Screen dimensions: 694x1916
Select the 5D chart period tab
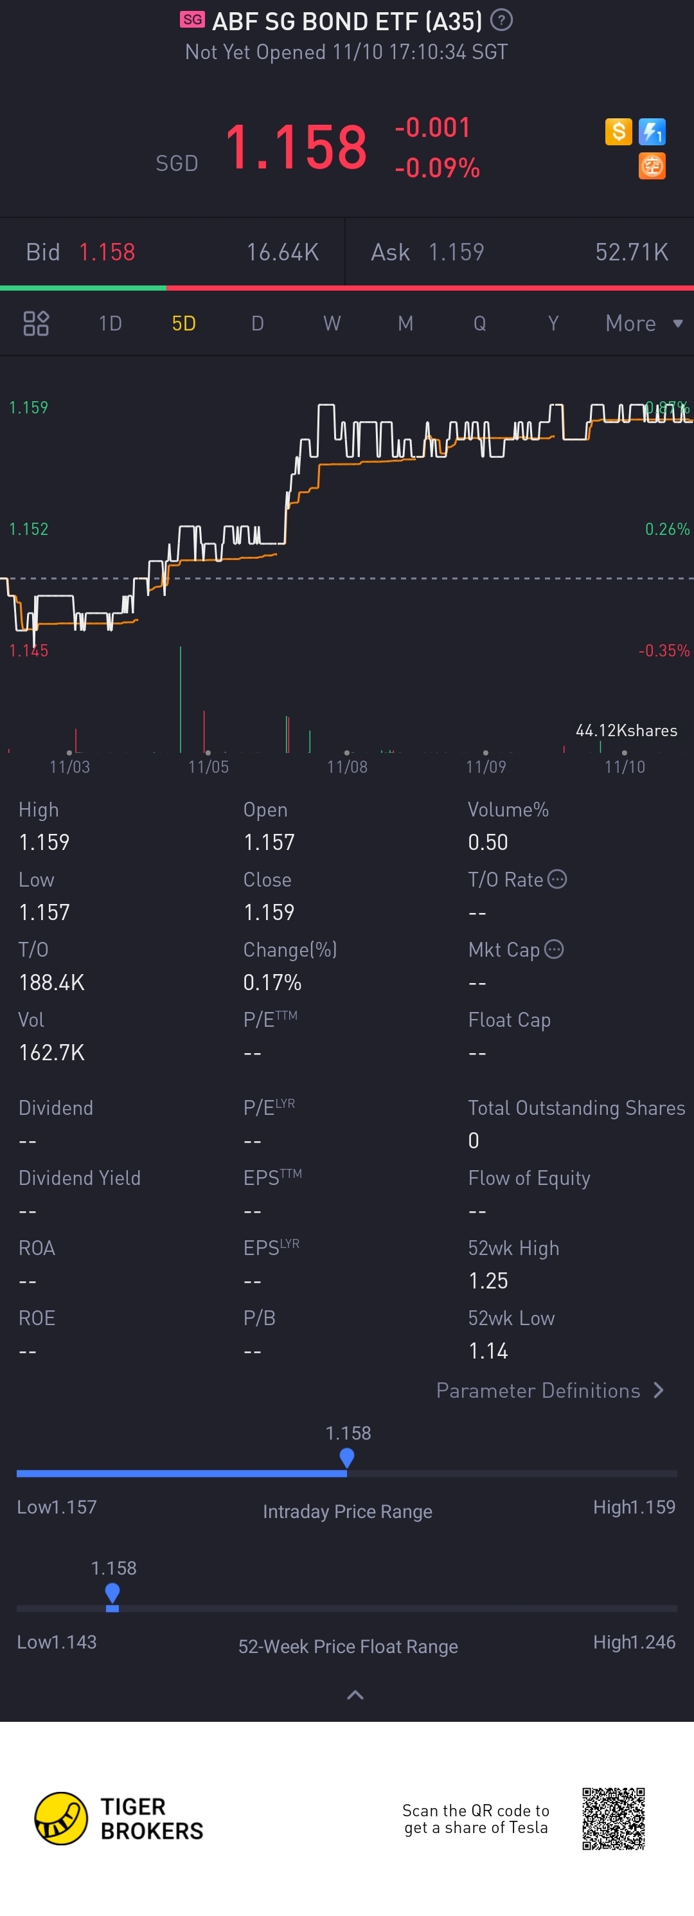(x=184, y=323)
